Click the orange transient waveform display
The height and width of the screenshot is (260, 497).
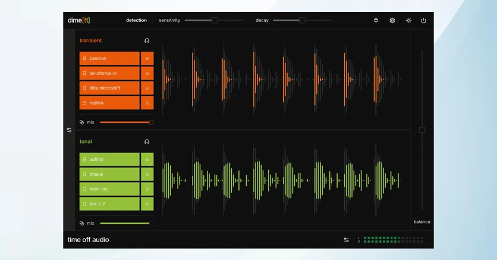click(x=281, y=80)
